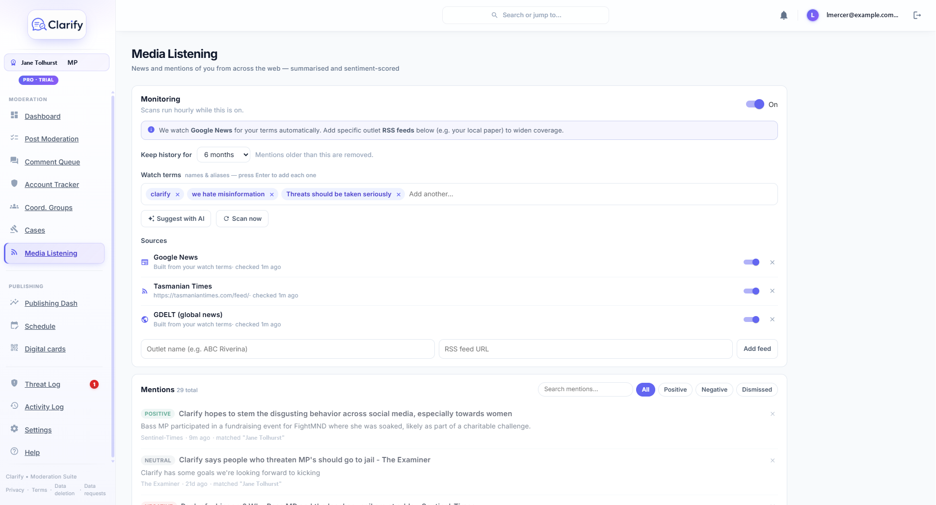Screen dimensions: 936x505
Task: Click the Threat Log red count badge
Action: pyautogui.click(x=94, y=384)
